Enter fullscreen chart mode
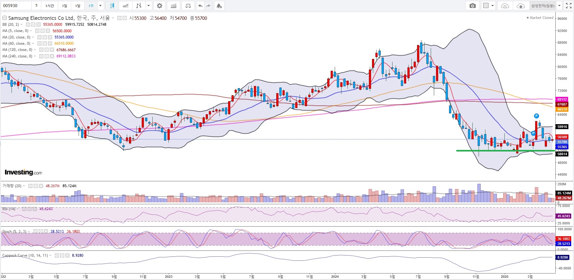This screenshot has height=280, width=574. click(x=568, y=6)
